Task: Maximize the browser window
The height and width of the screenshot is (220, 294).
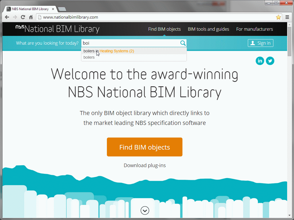Action: pyautogui.click(x=276, y=3)
